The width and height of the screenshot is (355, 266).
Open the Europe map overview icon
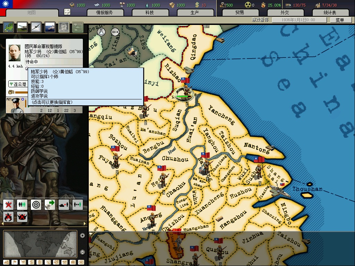(8, 27)
